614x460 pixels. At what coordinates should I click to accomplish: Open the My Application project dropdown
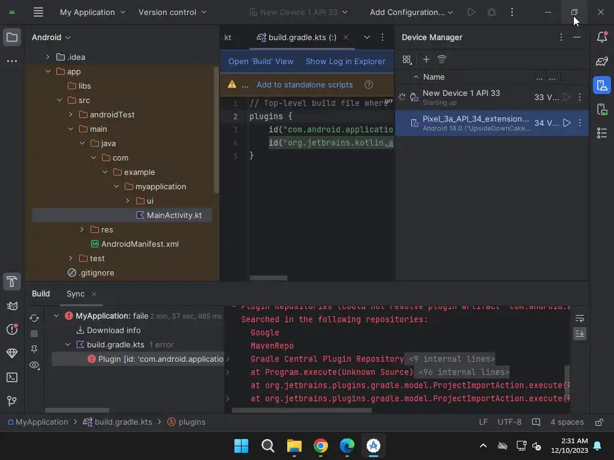[x=93, y=12]
